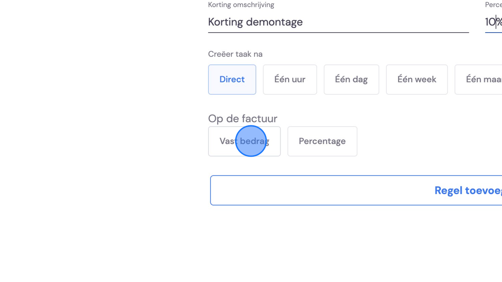The height and width of the screenshot is (282, 502).
Task: Click the Regel toevoegen button
Action: tap(356, 190)
